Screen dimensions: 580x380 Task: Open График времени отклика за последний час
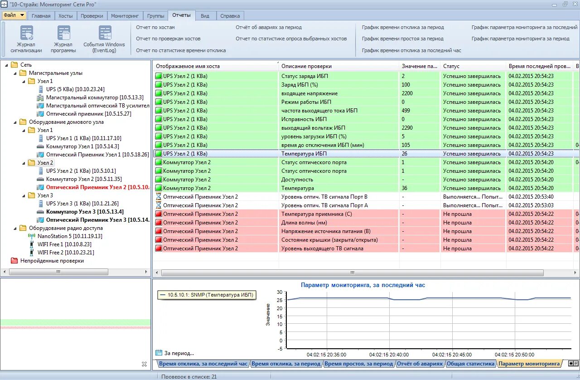[x=411, y=50]
